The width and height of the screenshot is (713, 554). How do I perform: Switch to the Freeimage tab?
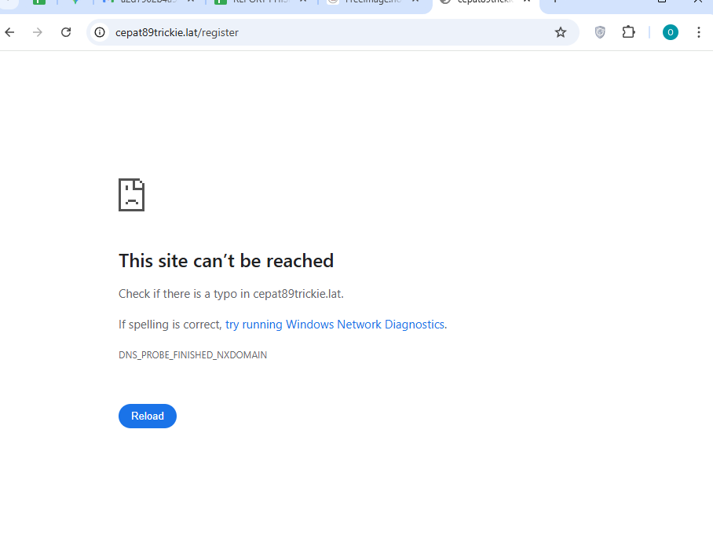367,2
